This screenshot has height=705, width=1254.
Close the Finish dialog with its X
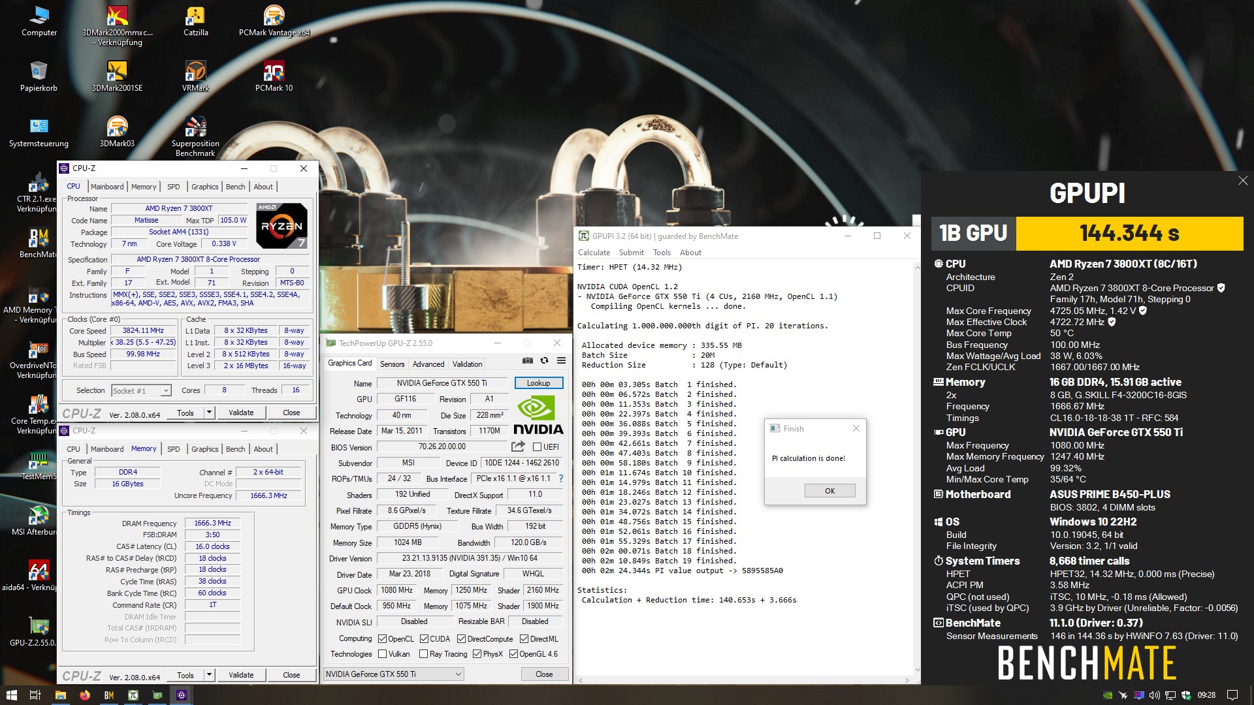tap(856, 428)
